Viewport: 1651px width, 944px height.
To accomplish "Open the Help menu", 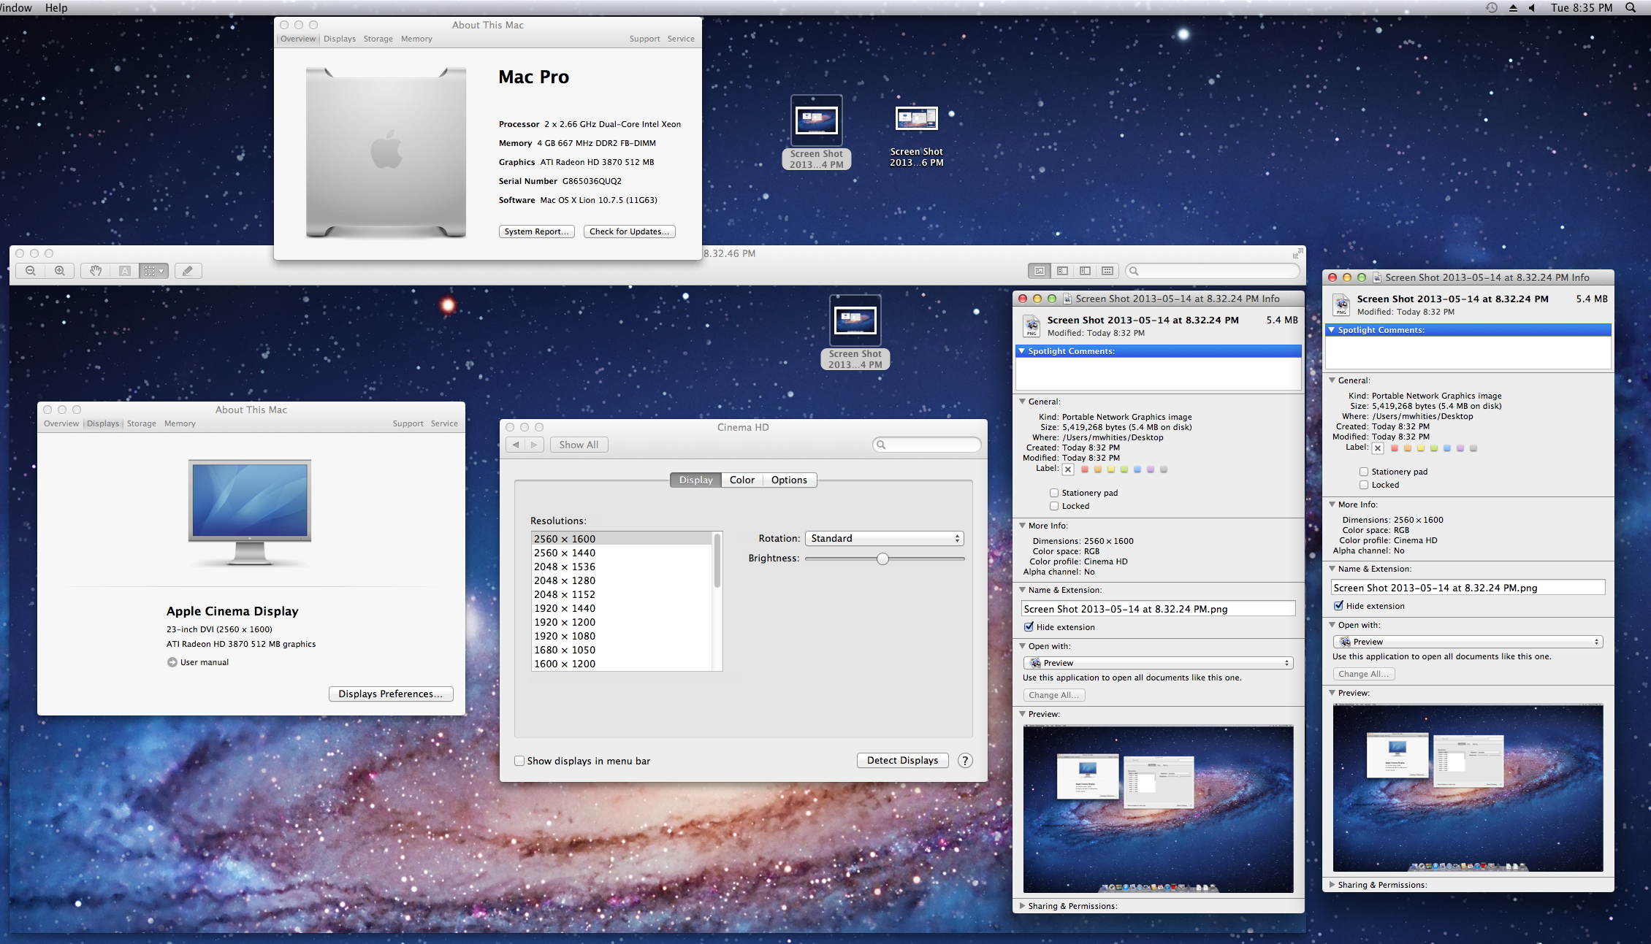I will [56, 7].
